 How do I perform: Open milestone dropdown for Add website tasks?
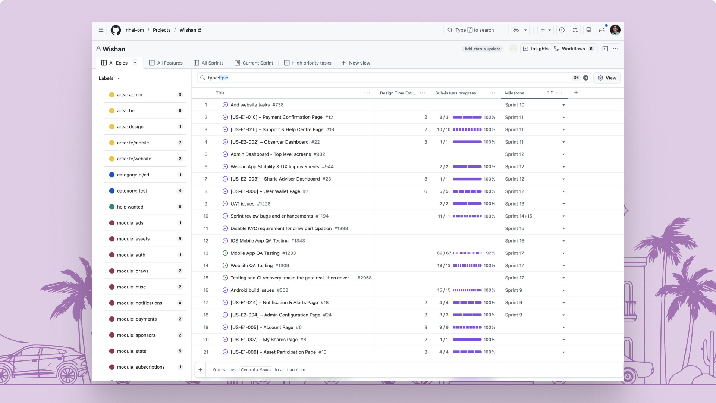(x=563, y=105)
